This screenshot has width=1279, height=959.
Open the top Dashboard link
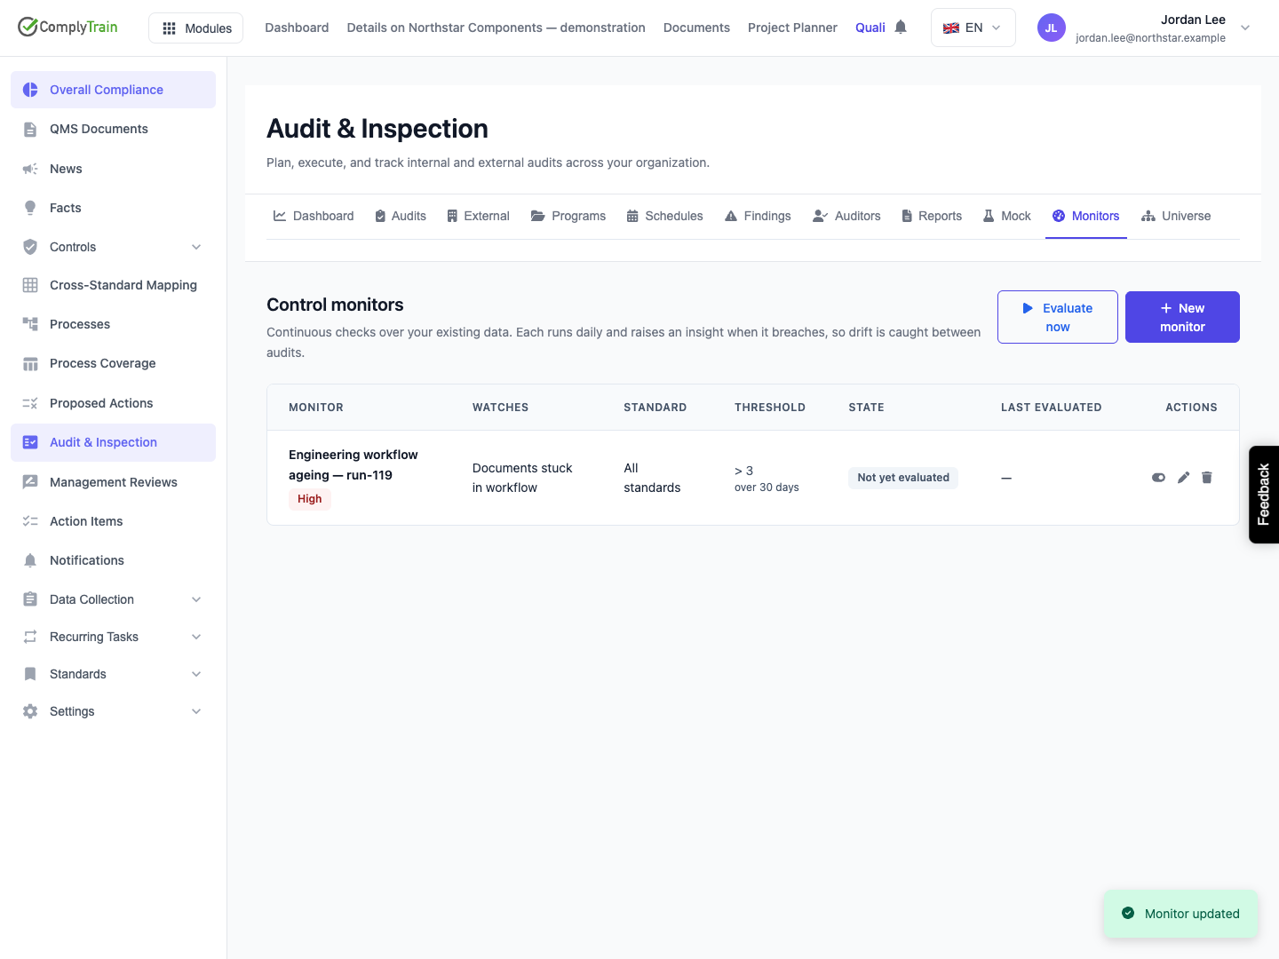[x=297, y=28]
